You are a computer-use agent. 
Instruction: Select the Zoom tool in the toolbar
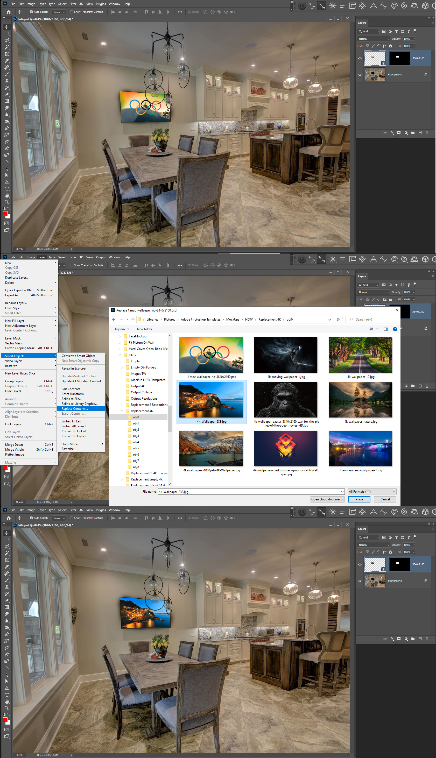point(6,202)
